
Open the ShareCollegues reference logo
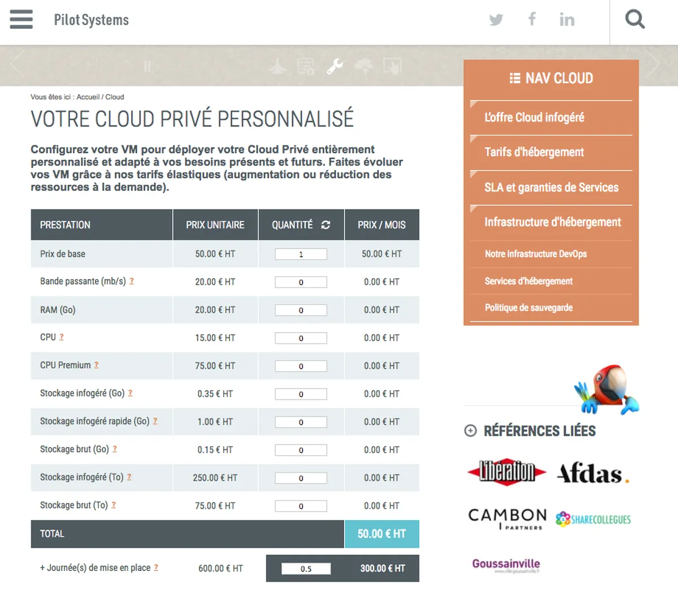click(593, 519)
